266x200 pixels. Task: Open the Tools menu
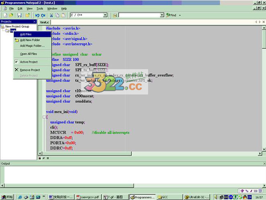(39, 8)
